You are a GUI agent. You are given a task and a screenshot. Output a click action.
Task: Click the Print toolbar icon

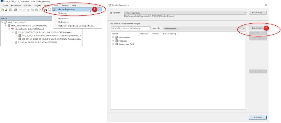(15, 10)
